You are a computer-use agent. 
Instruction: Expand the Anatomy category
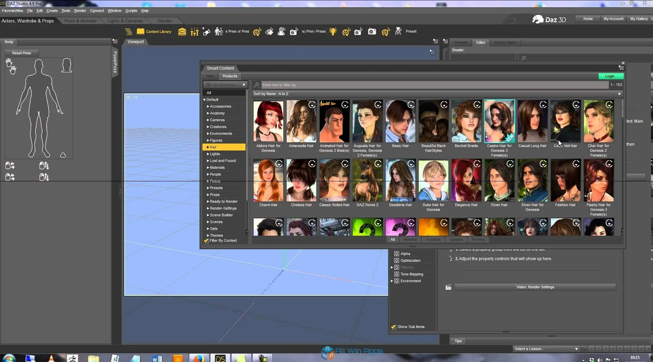[208, 113]
